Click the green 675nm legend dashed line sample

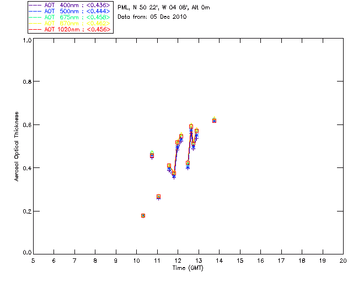coord(35,17)
